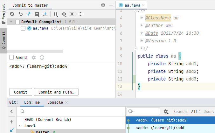Click the Expand All icon

72,14
